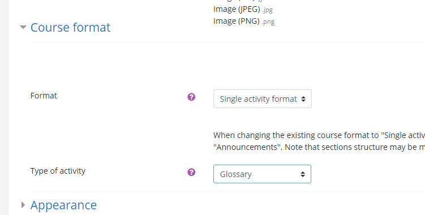425x215 pixels.
Task: Click the "Announcements" note line
Action: coord(319,147)
